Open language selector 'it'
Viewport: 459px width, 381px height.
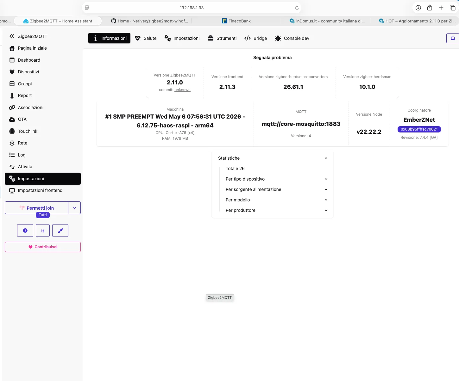coord(43,230)
